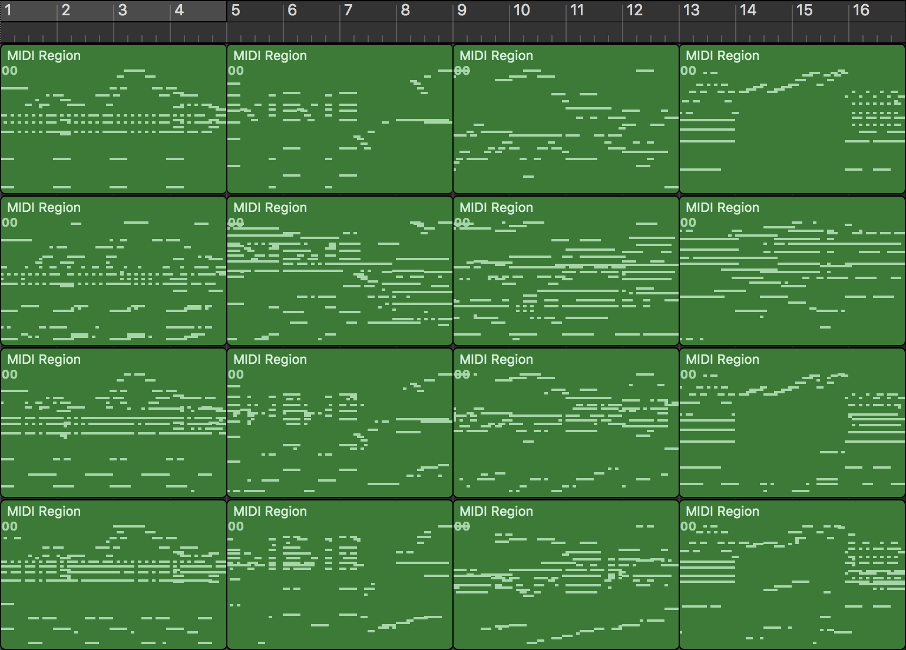Select first track's MIDI Region starting at bar 13
Viewport: 906px width, 650px height.
coord(792,119)
